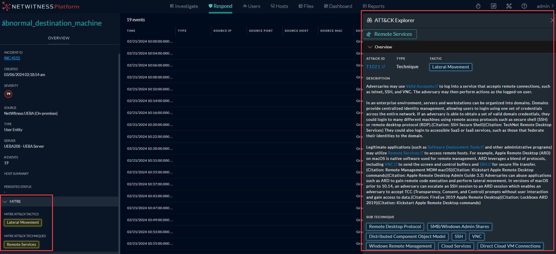Open incident link INC-4555
This screenshot has width=556, height=254.
(x=12, y=58)
